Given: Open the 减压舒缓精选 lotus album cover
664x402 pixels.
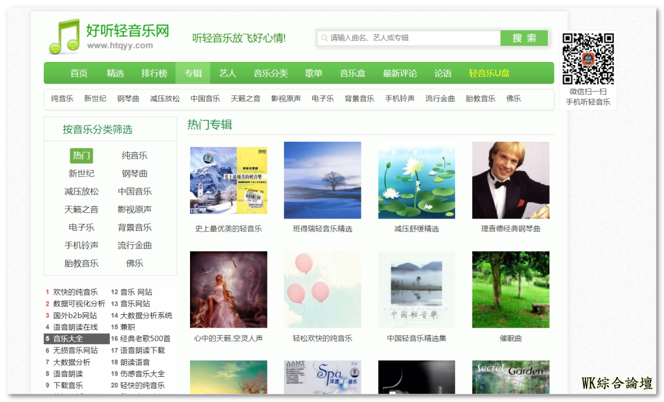Looking at the screenshot, I should pyautogui.click(x=416, y=180).
